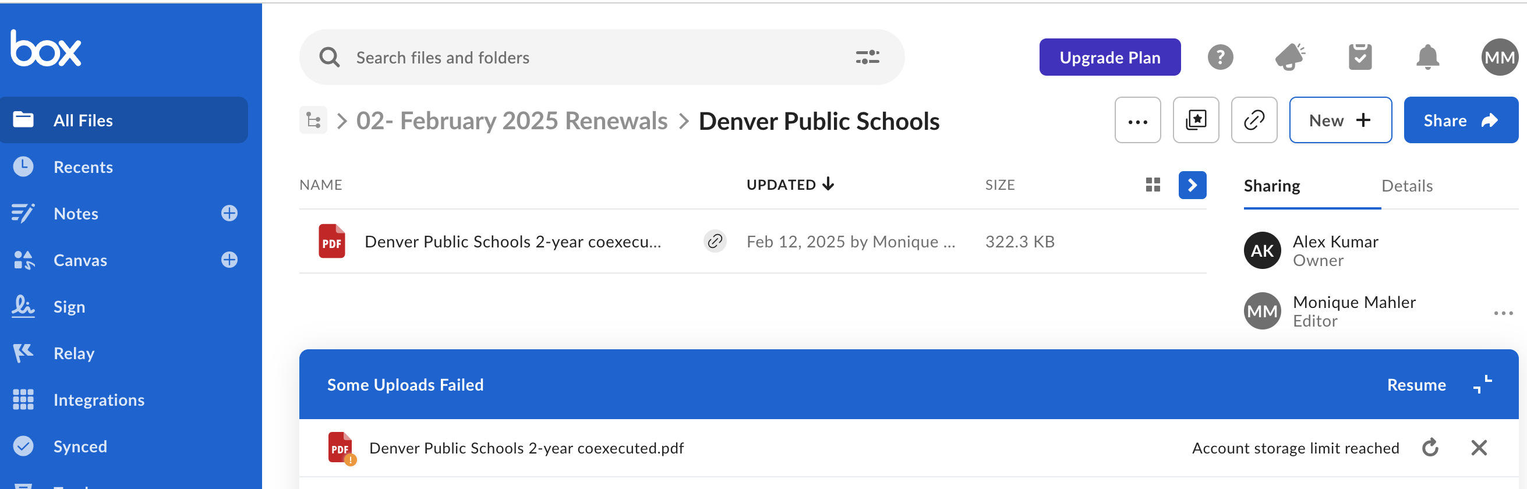Sort by Name column

pos(321,185)
